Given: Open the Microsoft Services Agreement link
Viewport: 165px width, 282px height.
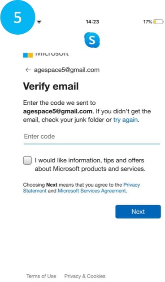Looking at the screenshot, I should click(91, 191).
